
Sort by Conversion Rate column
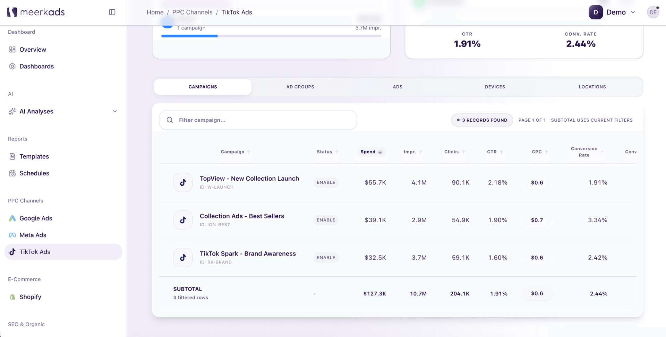click(x=587, y=152)
